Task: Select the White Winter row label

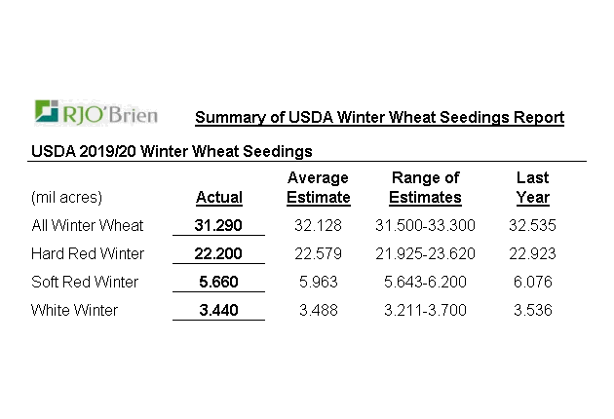Action: (75, 310)
